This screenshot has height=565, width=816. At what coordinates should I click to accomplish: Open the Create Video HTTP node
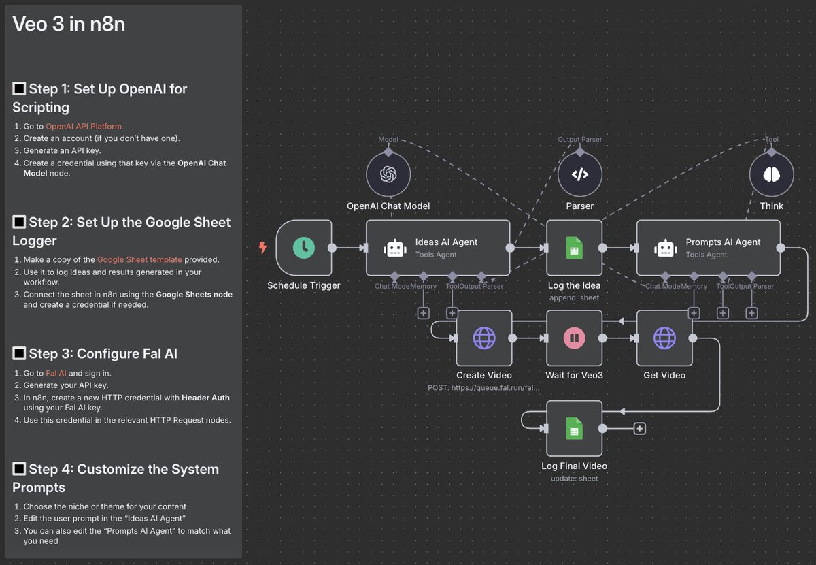tap(484, 338)
